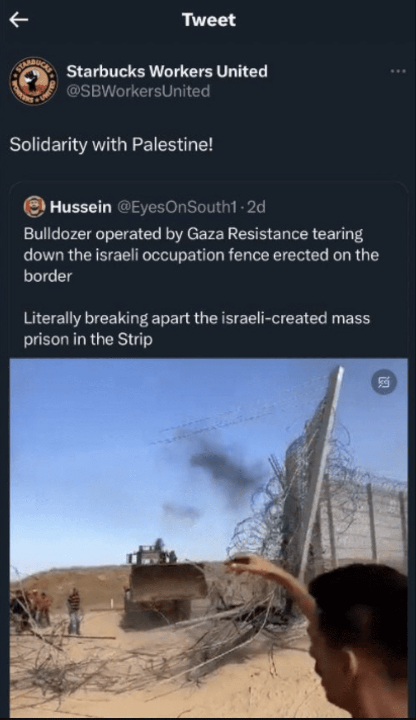The image size is (416, 720).
Task: Go back using the left arrow
Action: [19, 20]
